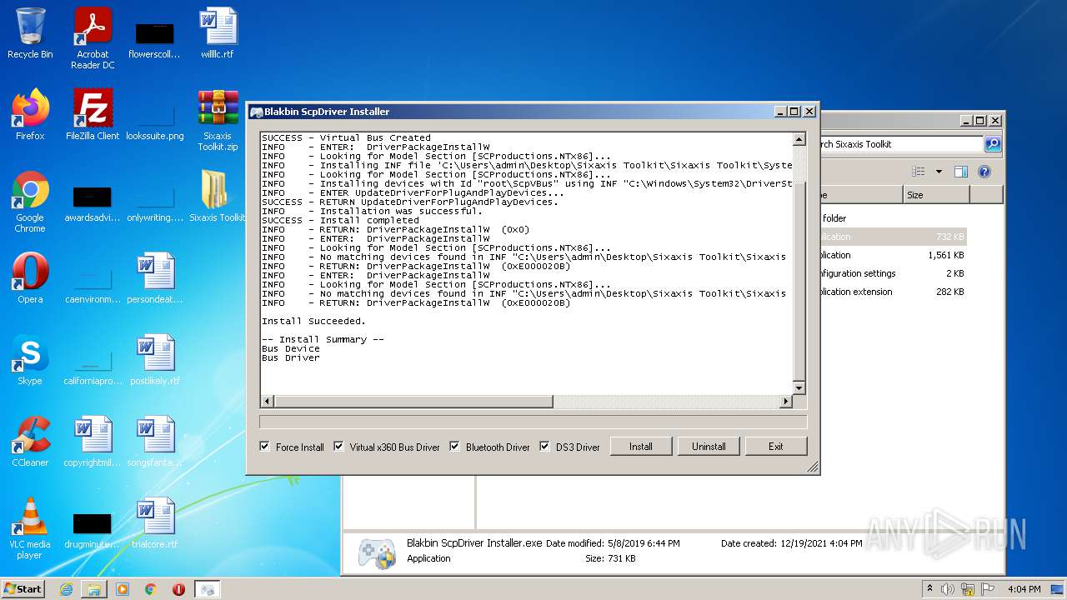Image resolution: width=1067 pixels, height=600 pixels.
Task: Select the 732 KB application row
Action: coord(893,237)
